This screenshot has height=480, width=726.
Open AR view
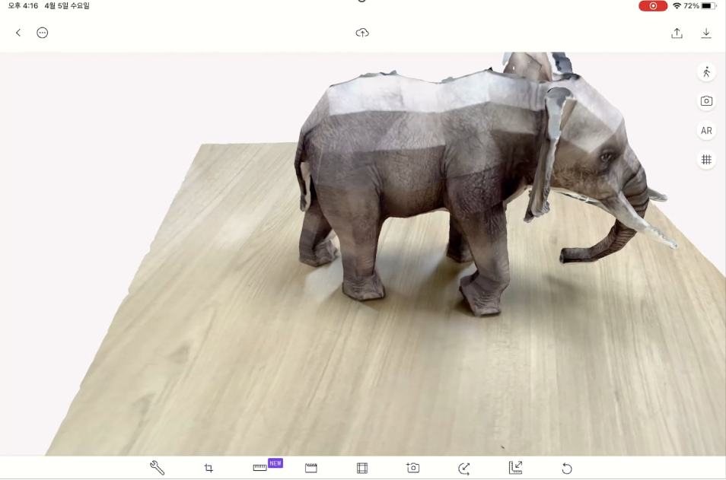click(706, 131)
